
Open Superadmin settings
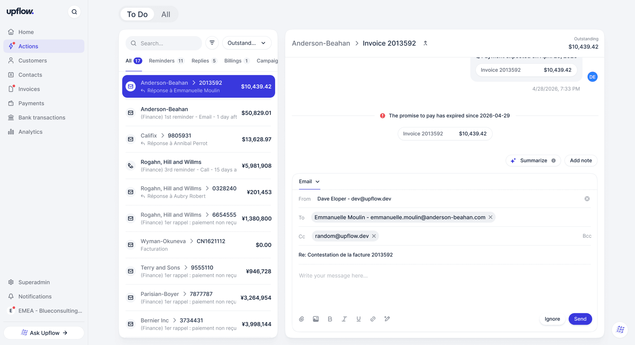tap(44, 282)
